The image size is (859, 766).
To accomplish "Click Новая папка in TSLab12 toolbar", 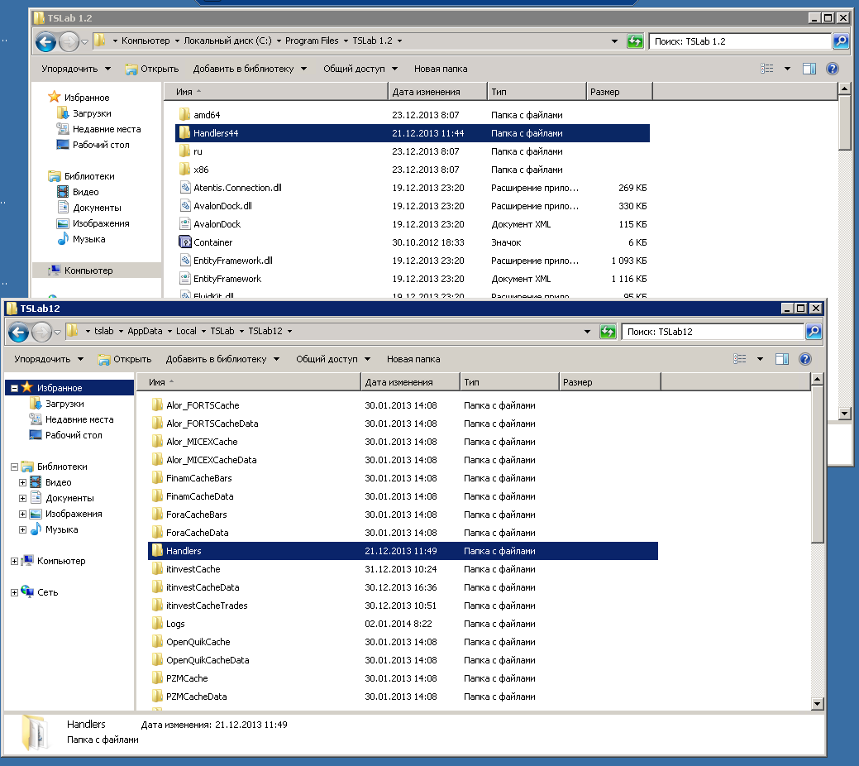I will [413, 359].
